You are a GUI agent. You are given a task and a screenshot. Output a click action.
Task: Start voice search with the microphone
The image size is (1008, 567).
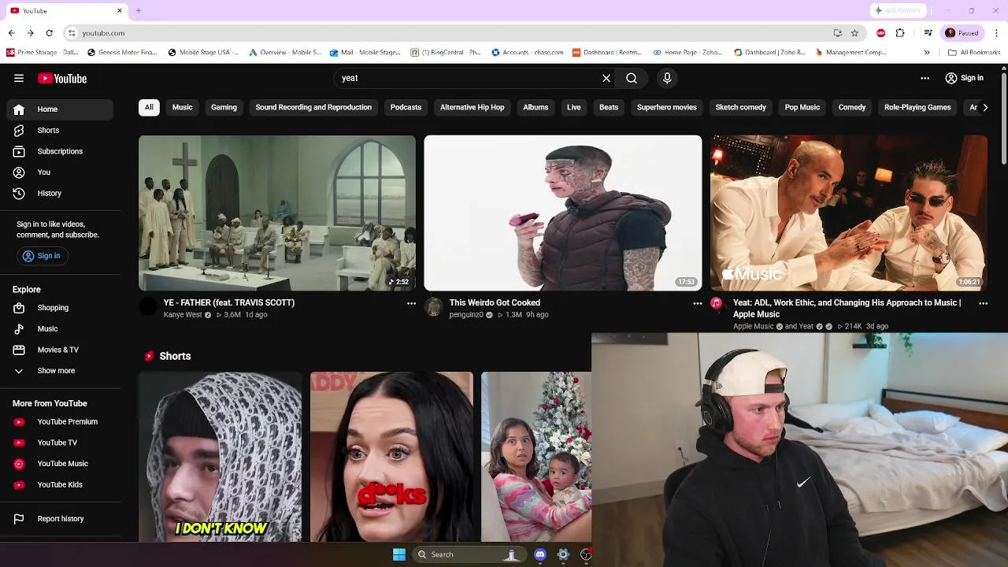click(x=667, y=78)
